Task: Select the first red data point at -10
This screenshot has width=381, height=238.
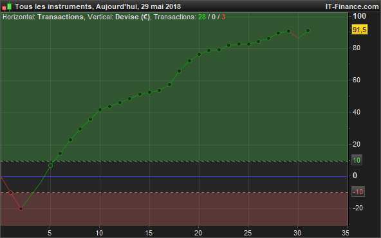Action: click(x=11, y=192)
